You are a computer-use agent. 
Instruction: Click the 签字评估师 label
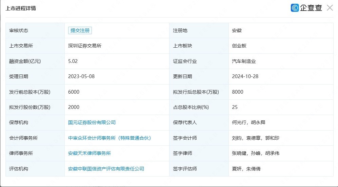[x=185, y=169]
